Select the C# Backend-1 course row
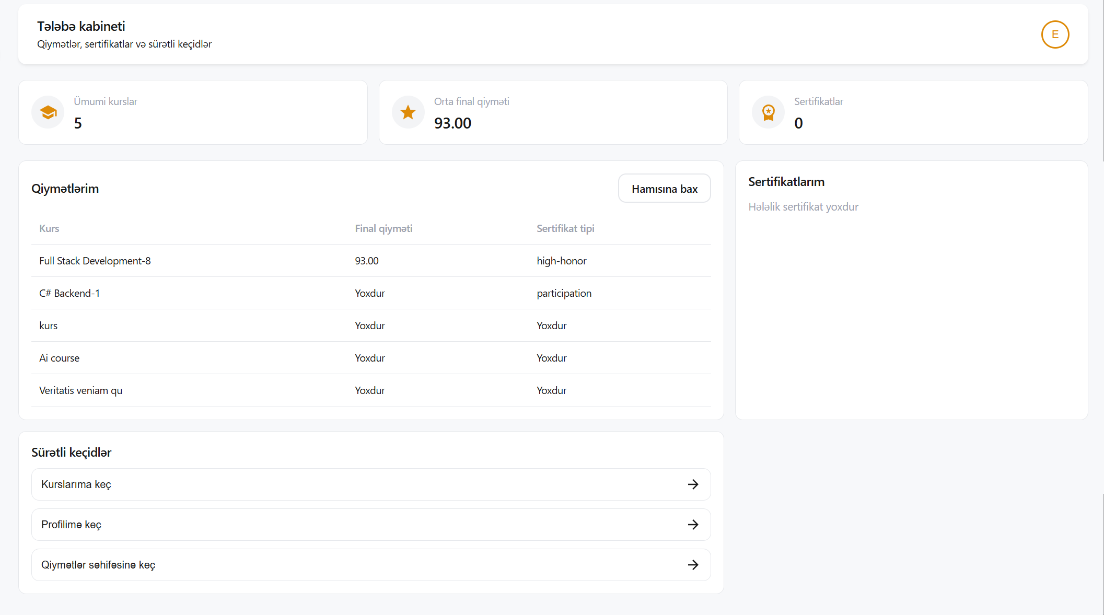This screenshot has height=615, width=1104. coord(69,293)
